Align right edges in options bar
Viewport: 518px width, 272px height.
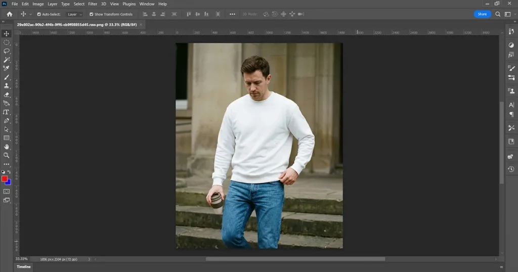coord(163,14)
